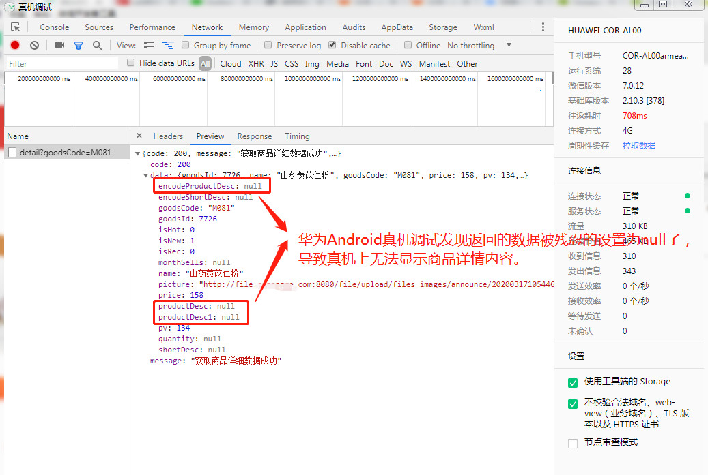
Task: Filter requests by CSS
Action: click(x=292, y=63)
